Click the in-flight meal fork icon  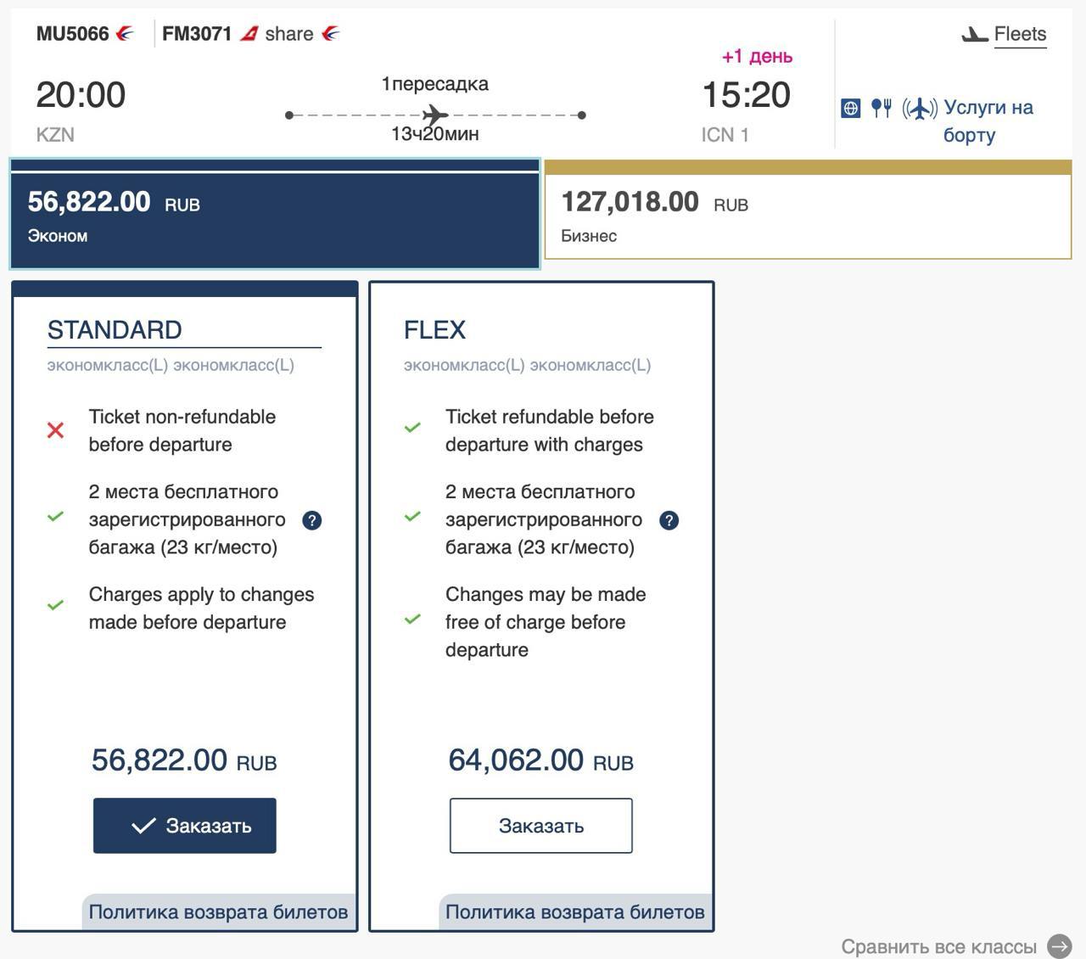click(x=882, y=109)
